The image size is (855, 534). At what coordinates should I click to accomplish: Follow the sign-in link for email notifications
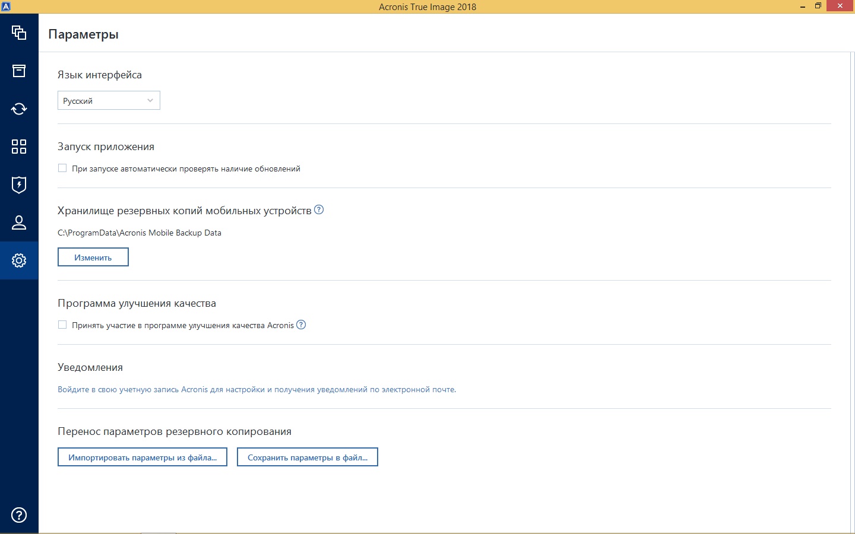point(256,390)
